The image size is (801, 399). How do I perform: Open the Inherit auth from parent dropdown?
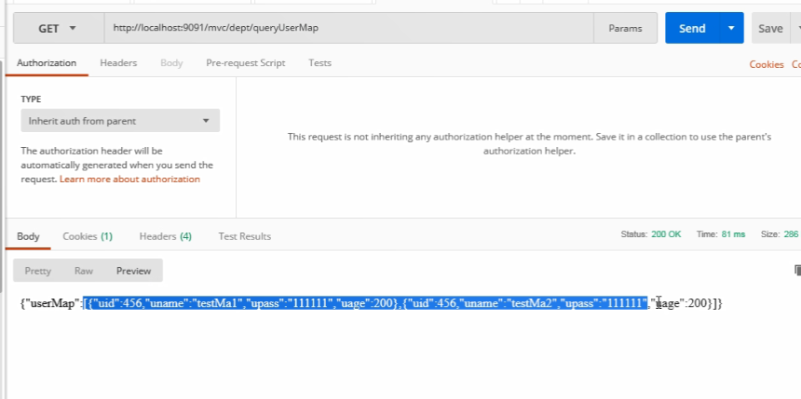[120, 121]
